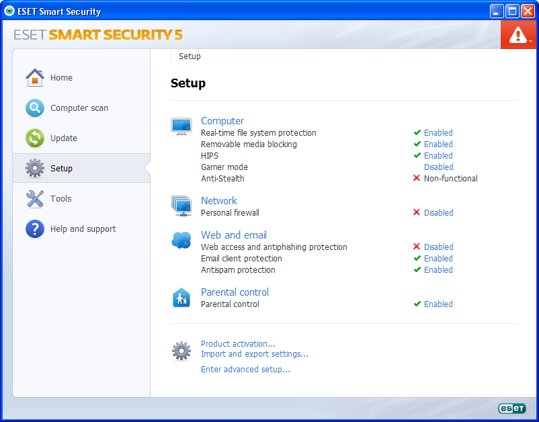Viewport: 539px width, 422px height.
Task: Click the Gamer mode row label
Action: point(224,167)
